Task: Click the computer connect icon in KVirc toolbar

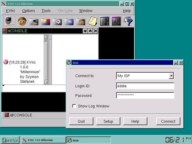Action: (10, 21)
